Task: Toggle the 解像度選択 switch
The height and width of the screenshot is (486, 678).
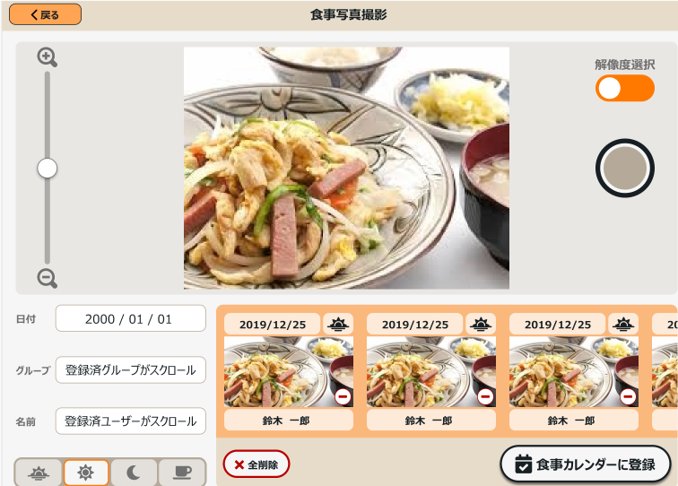Action: click(625, 88)
